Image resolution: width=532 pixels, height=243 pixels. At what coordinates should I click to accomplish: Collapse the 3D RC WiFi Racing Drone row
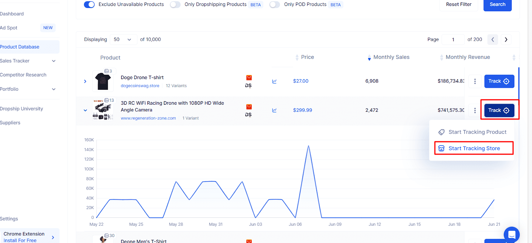(85, 110)
